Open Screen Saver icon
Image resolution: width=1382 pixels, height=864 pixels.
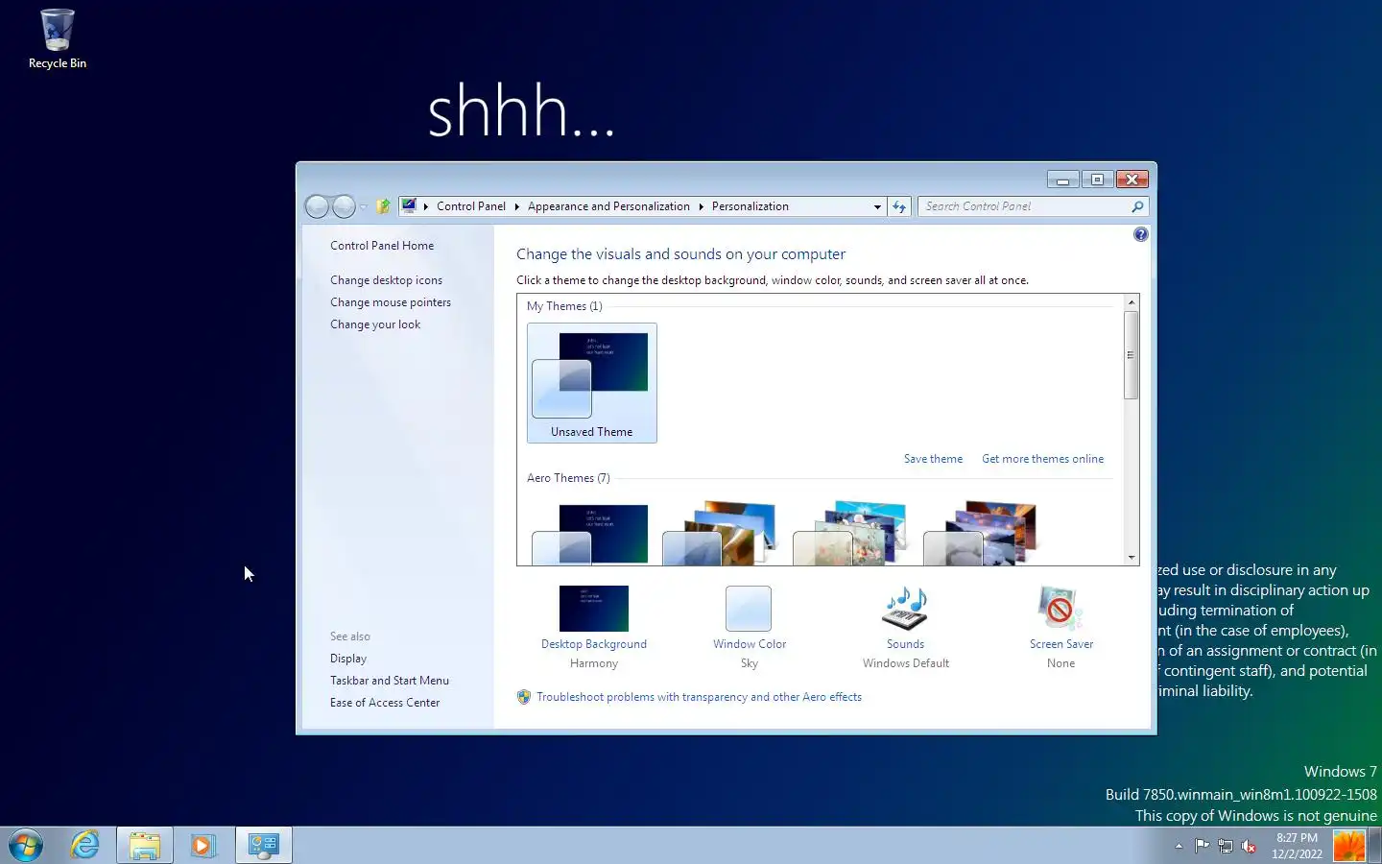tap(1060, 609)
